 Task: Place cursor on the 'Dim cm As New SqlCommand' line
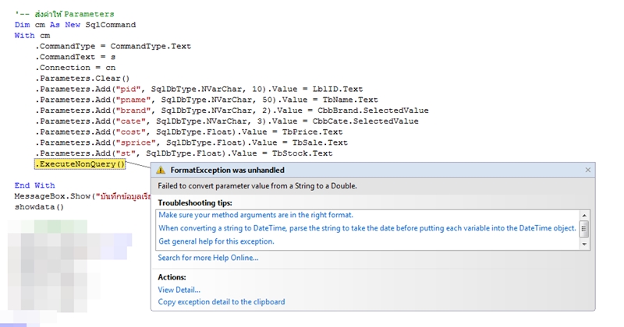[x=74, y=25]
